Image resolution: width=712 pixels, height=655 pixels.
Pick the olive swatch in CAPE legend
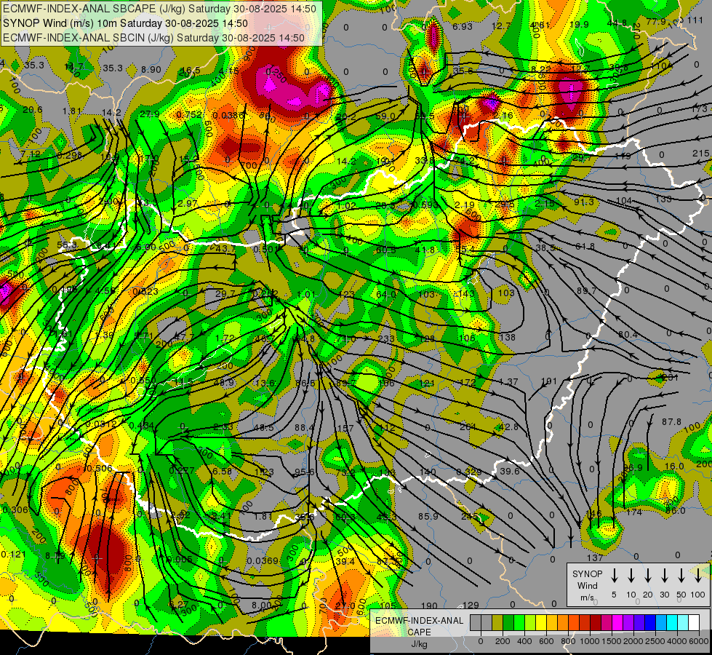coord(497,622)
